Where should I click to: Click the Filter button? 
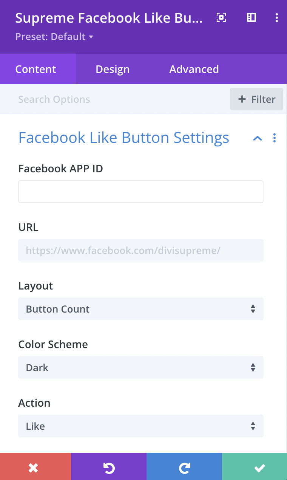pos(256,99)
